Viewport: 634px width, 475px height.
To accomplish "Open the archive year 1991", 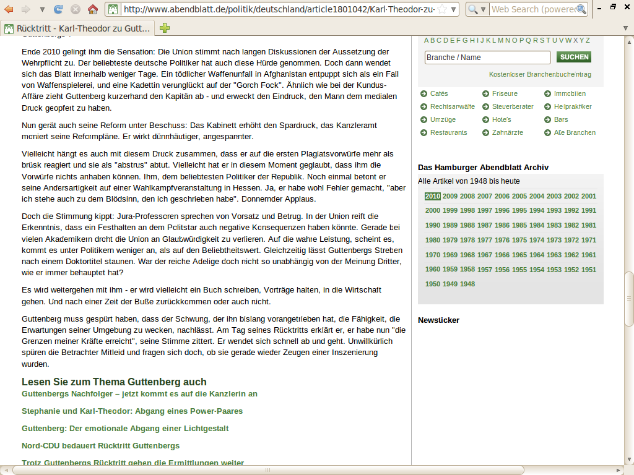I will pos(589,210).
